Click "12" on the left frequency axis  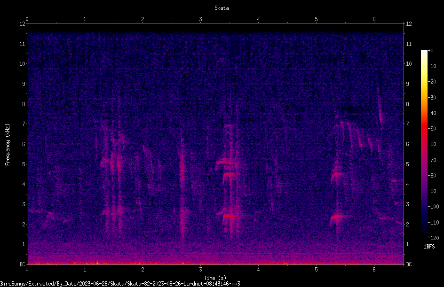[x=22, y=24]
